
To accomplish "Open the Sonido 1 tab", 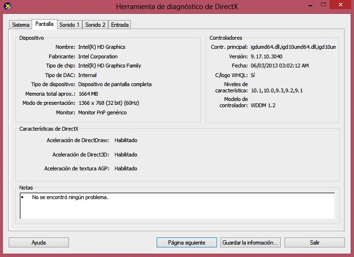I will 69,25.
